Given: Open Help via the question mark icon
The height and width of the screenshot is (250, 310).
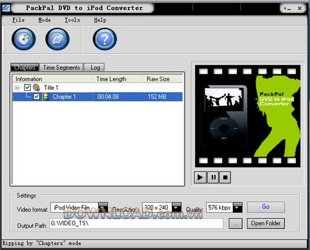Looking at the screenshot, I should 105,39.
